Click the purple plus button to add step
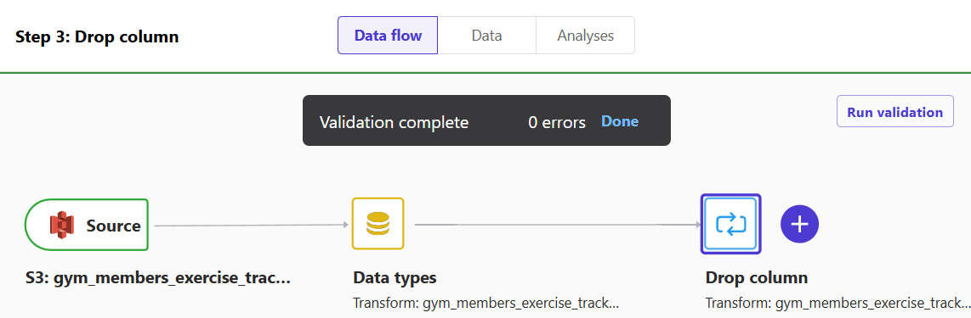The image size is (971, 318). 799,224
